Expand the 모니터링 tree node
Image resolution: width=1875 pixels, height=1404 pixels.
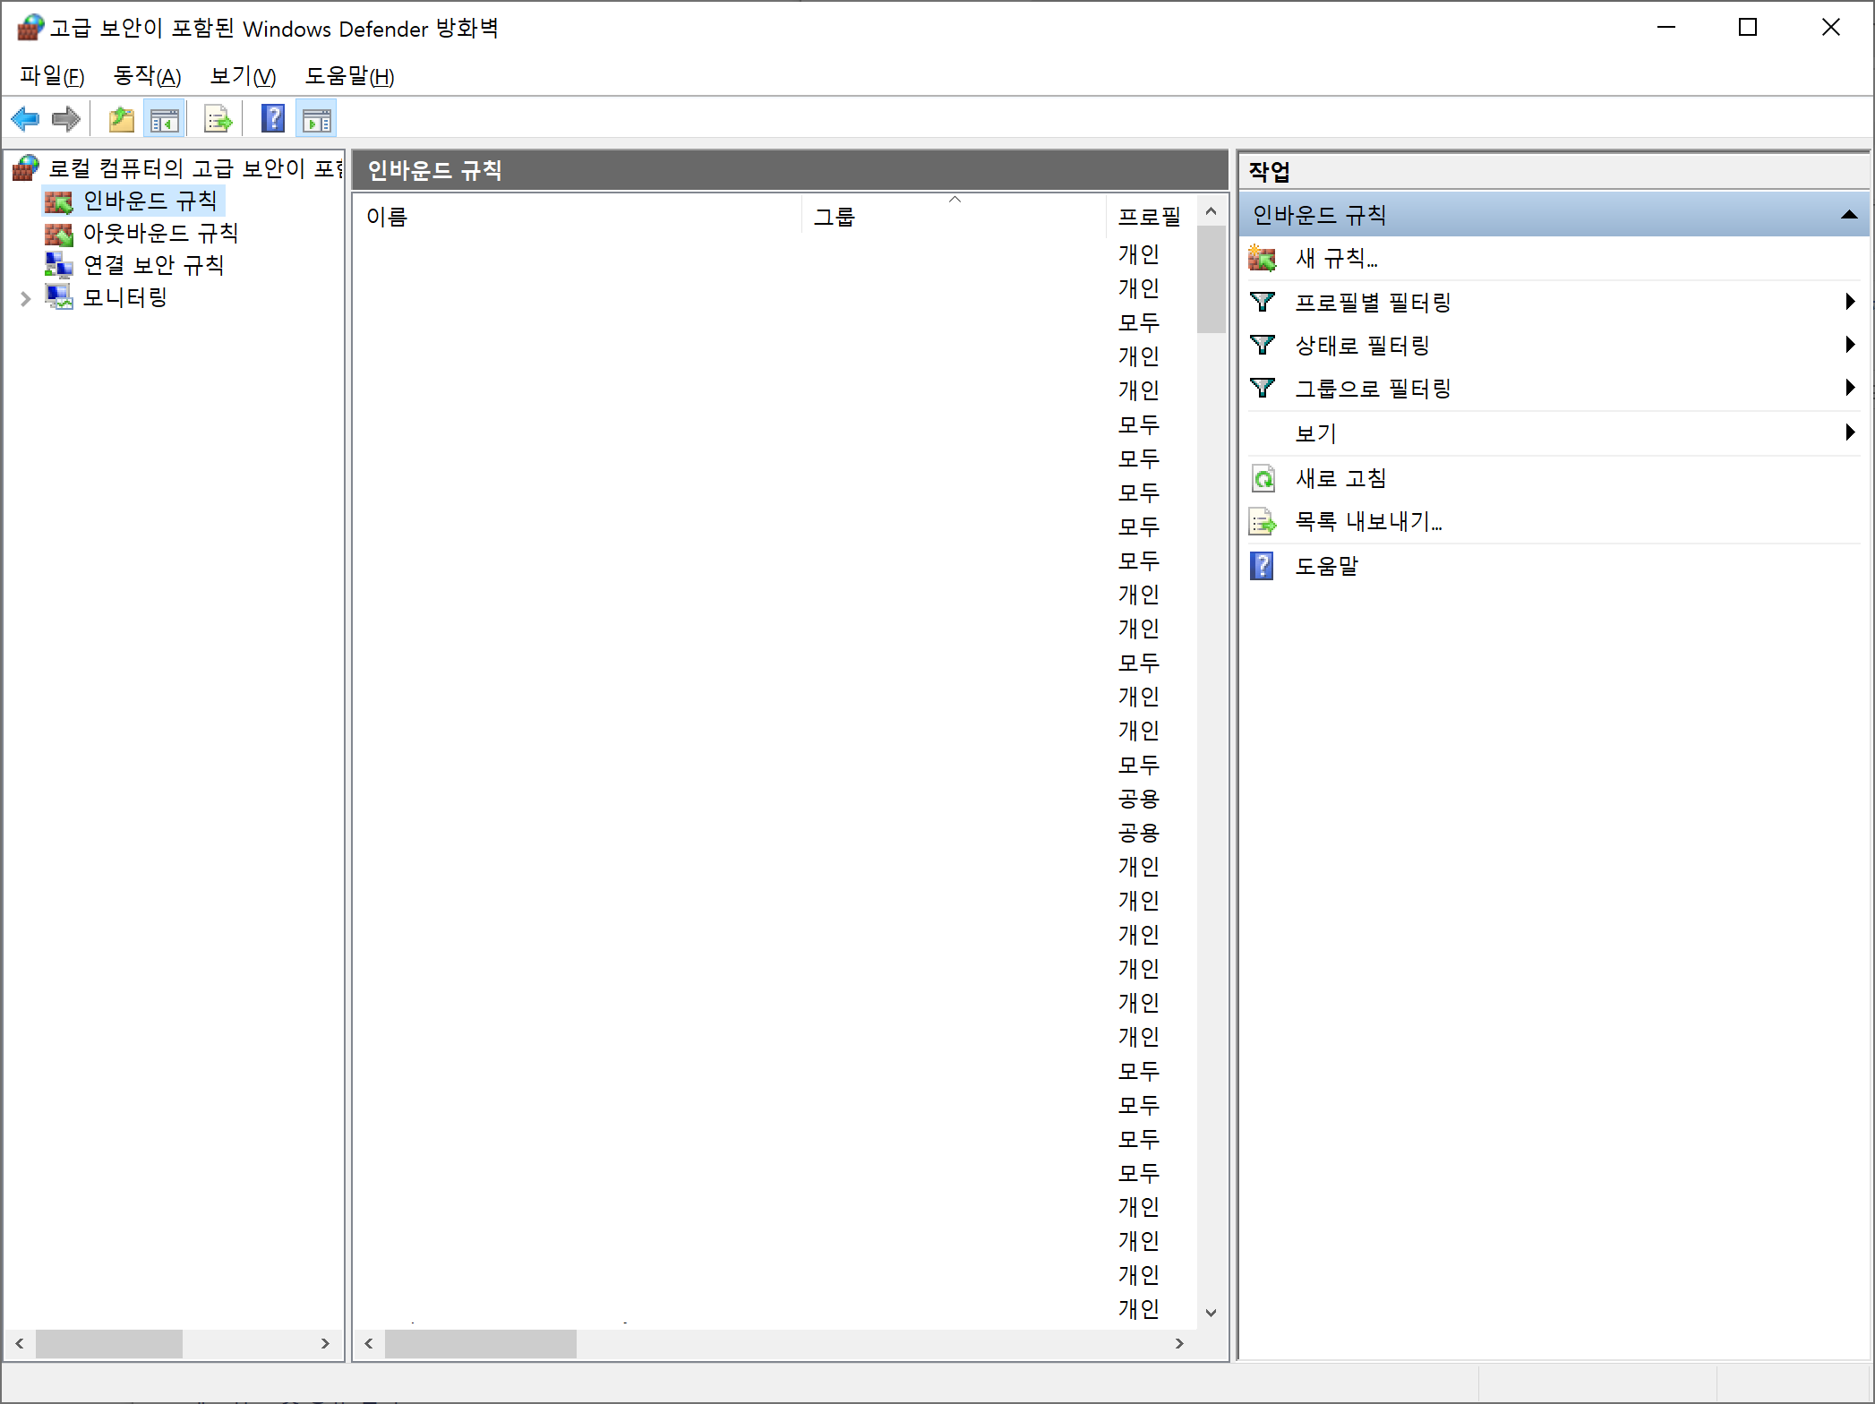coord(25,298)
